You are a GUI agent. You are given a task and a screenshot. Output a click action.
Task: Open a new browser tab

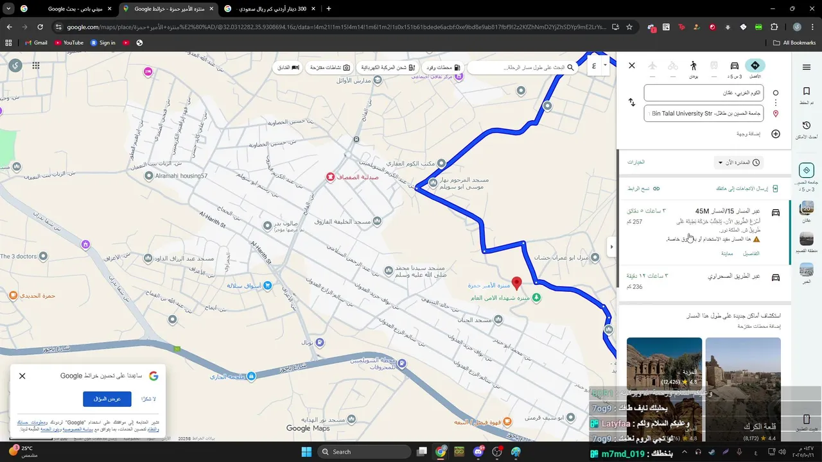click(329, 9)
